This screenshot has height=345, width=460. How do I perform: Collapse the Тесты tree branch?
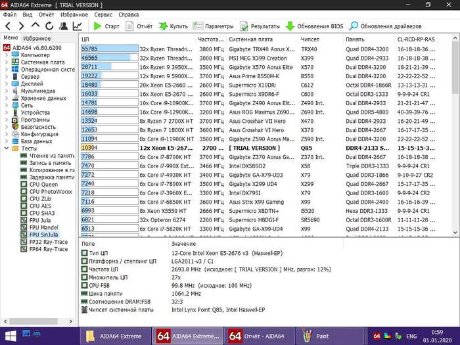(6, 149)
